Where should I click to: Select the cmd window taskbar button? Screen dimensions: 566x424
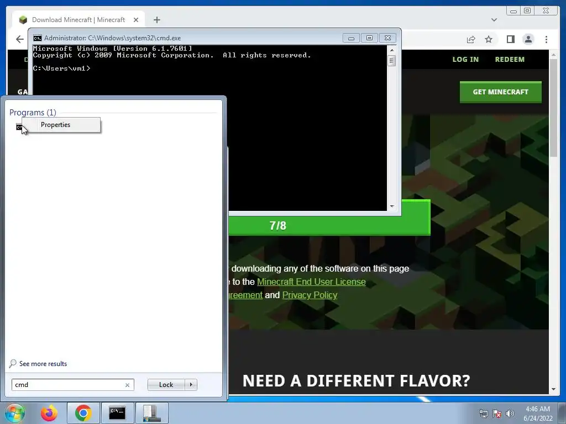click(x=117, y=413)
